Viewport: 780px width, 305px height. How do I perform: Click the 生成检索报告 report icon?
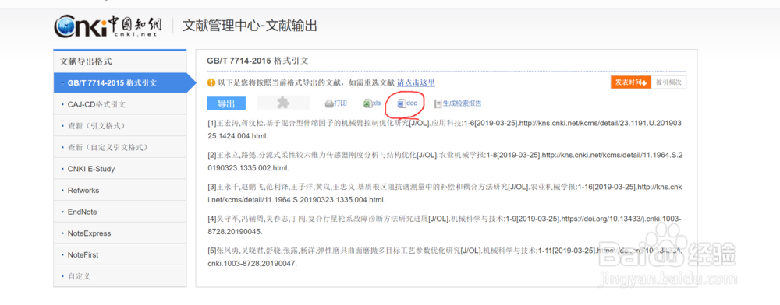pos(438,103)
